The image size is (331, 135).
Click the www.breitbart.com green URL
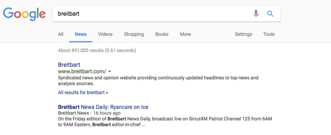tap(82, 71)
